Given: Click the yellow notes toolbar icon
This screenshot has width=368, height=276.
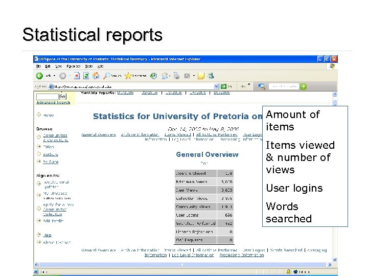Looking at the screenshot, I should pos(201,76).
